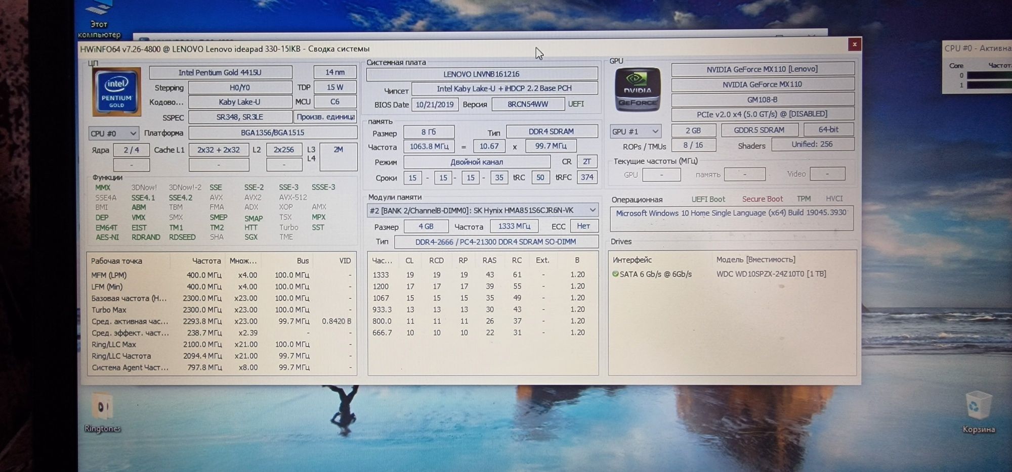The image size is (1012, 472).
Task: Click the 8 Гб memory size value
Action: coord(429,132)
